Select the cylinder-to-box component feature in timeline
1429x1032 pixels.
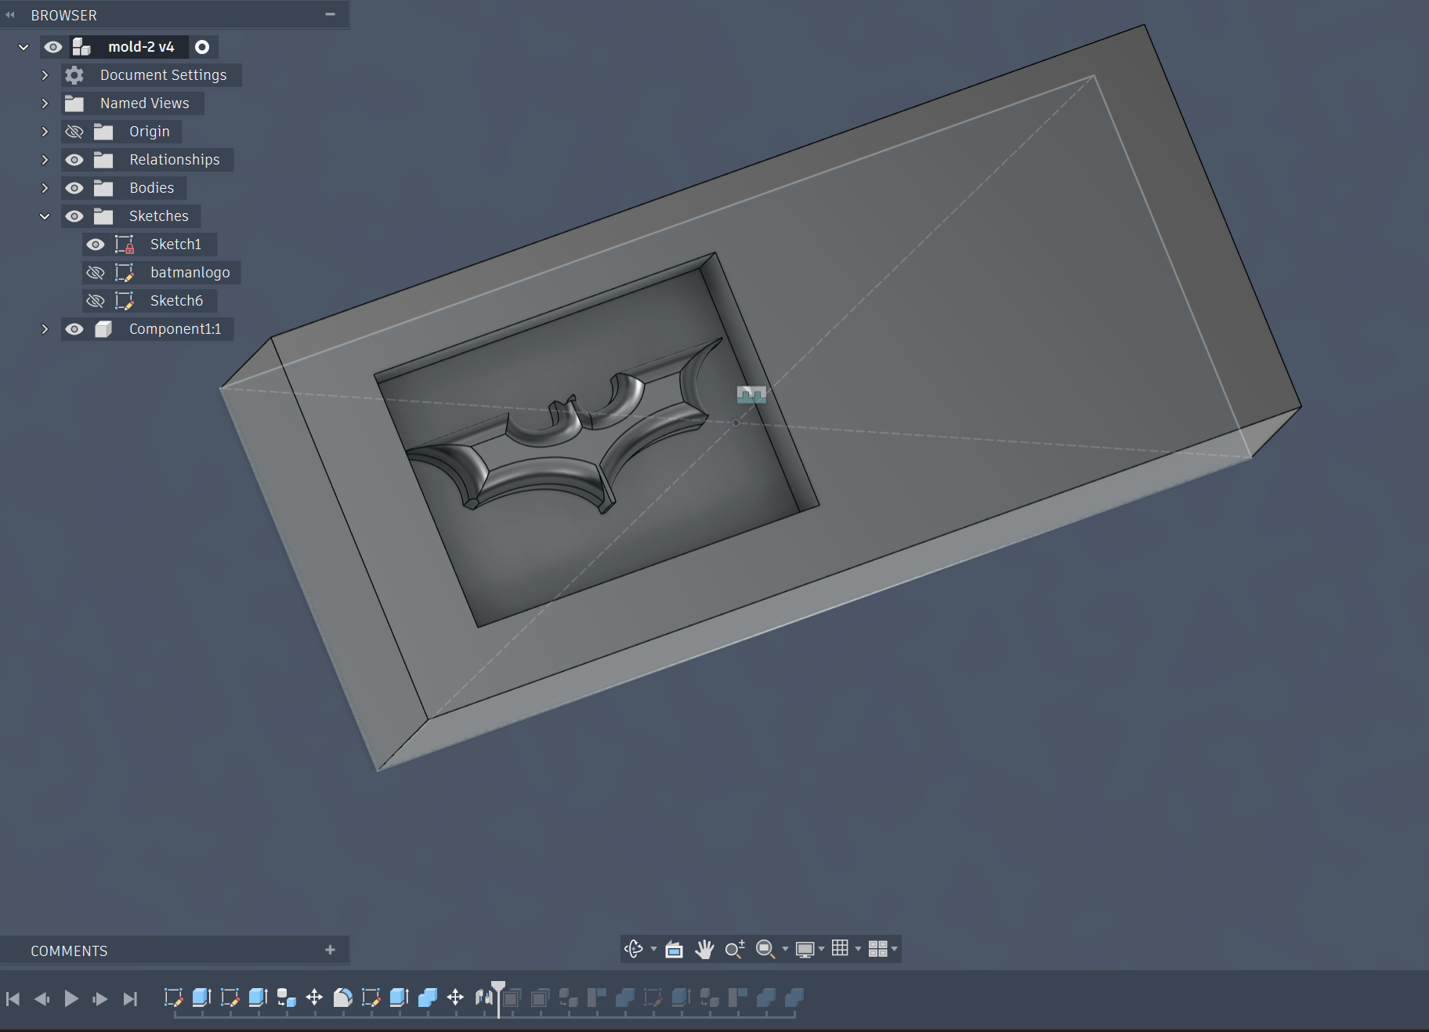(286, 998)
